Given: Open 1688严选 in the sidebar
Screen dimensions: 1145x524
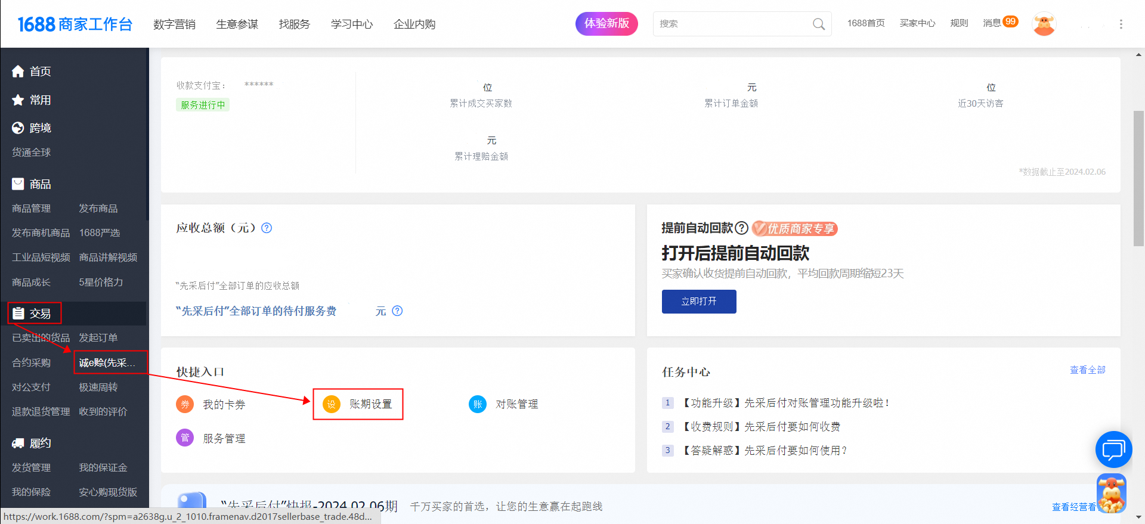Looking at the screenshot, I should 100,233.
